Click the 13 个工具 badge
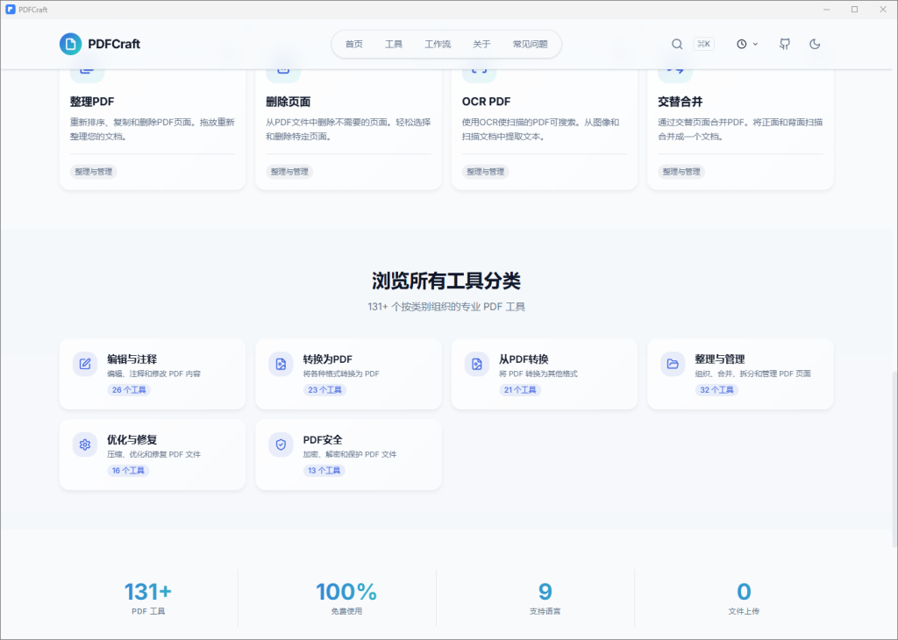Screen dimensions: 898x640 coord(324,471)
